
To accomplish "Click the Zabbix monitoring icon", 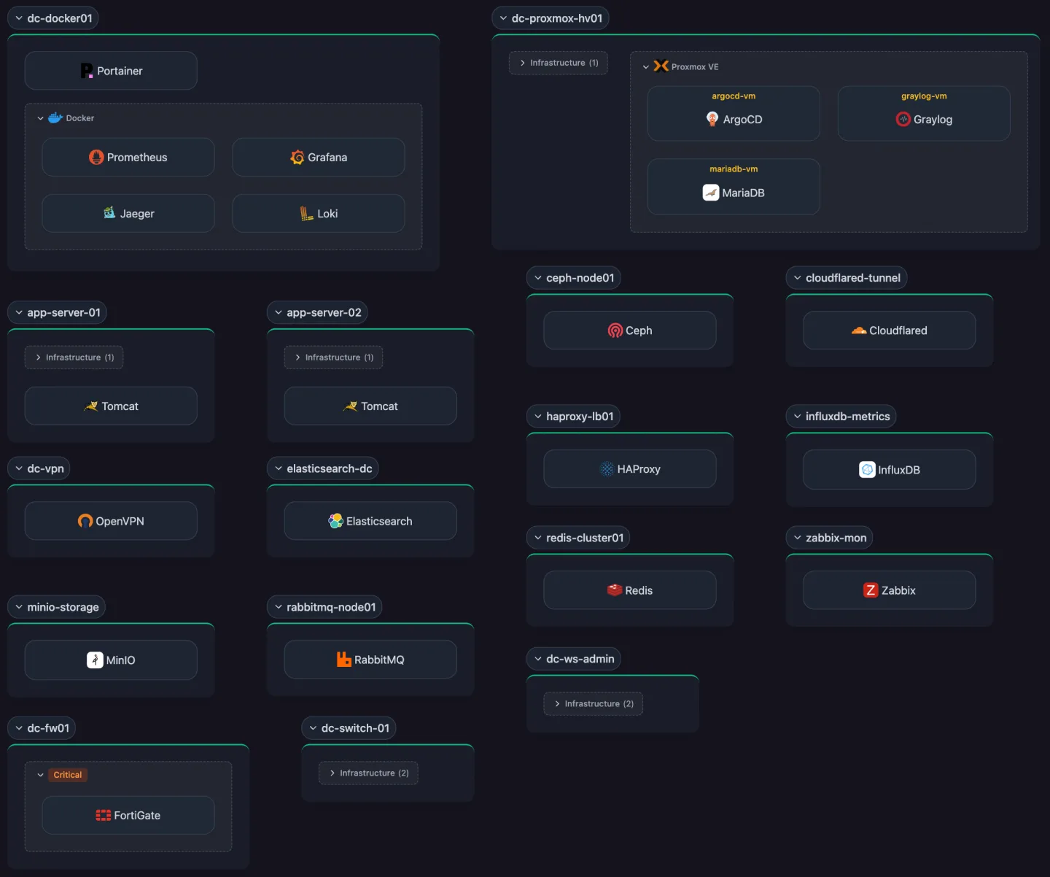I will 871,590.
